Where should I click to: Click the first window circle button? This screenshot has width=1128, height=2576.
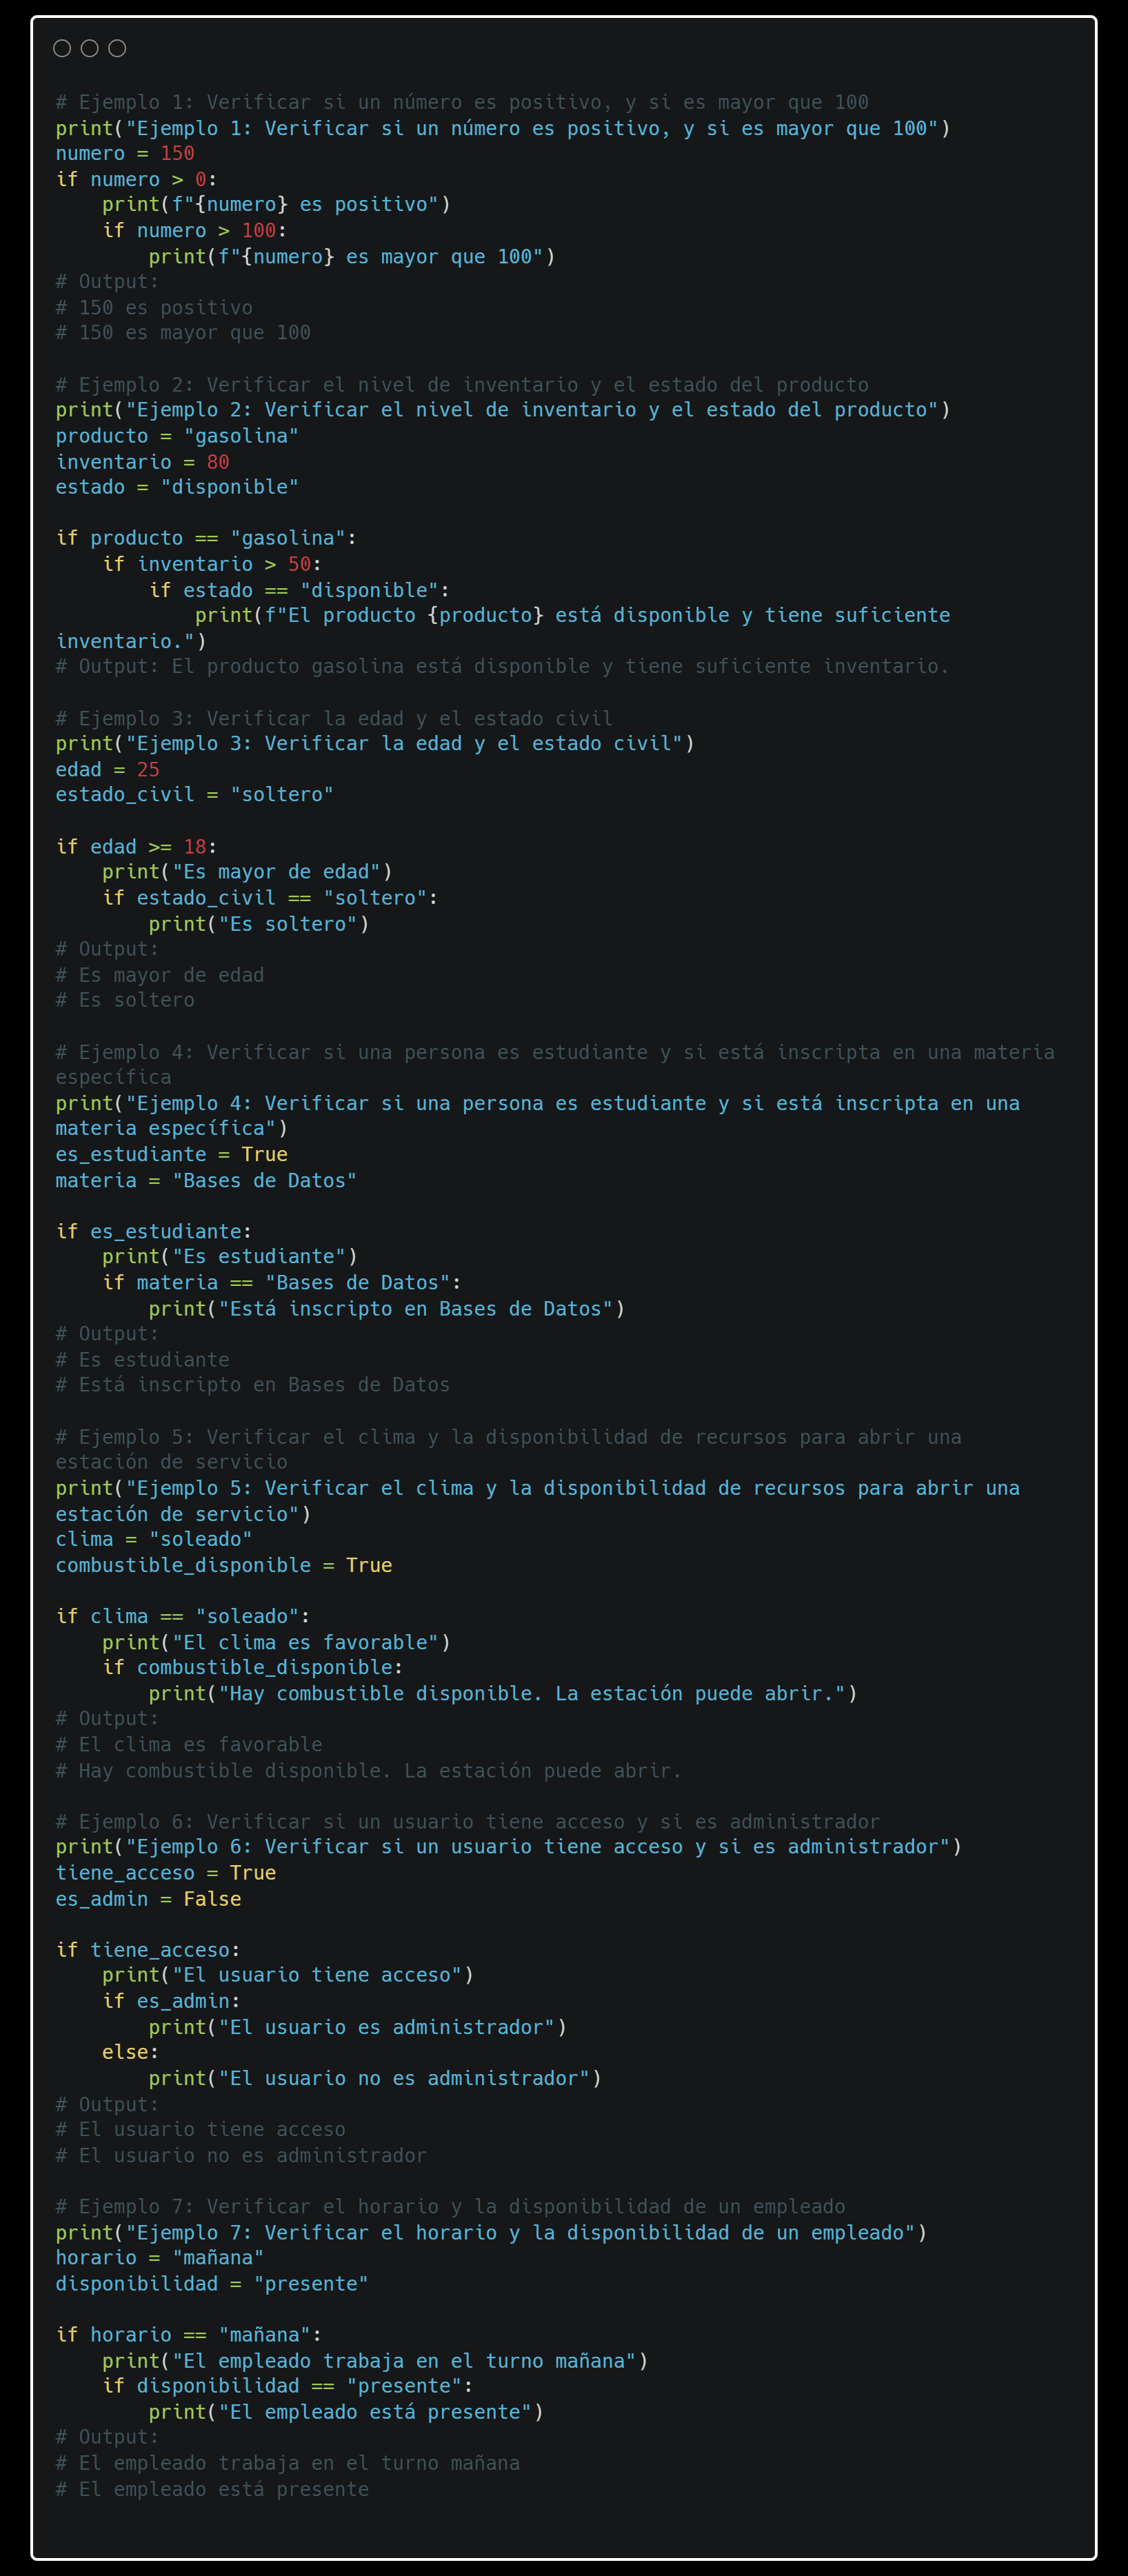pos(62,48)
